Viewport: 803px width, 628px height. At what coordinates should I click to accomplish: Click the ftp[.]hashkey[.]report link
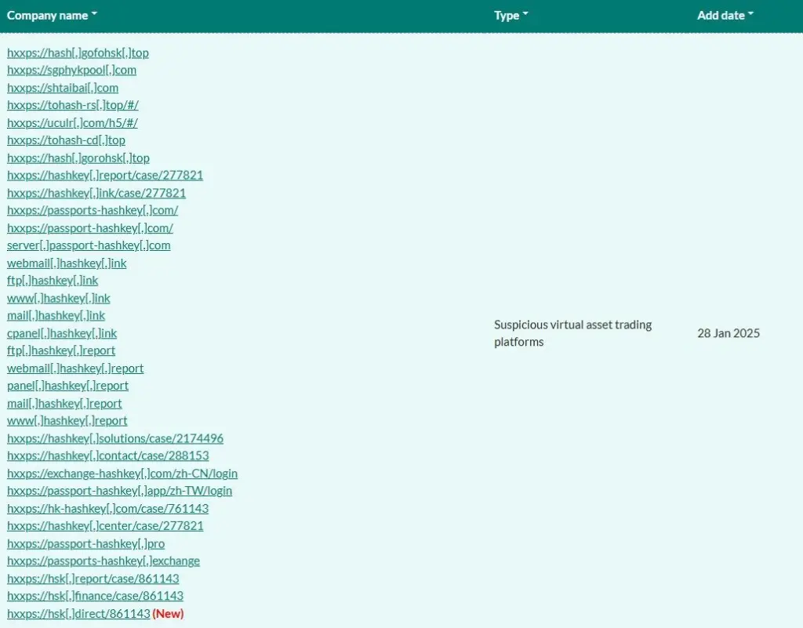(x=60, y=350)
